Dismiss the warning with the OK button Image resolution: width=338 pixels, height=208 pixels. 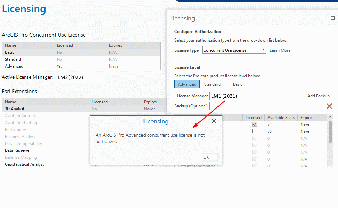coord(206,157)
